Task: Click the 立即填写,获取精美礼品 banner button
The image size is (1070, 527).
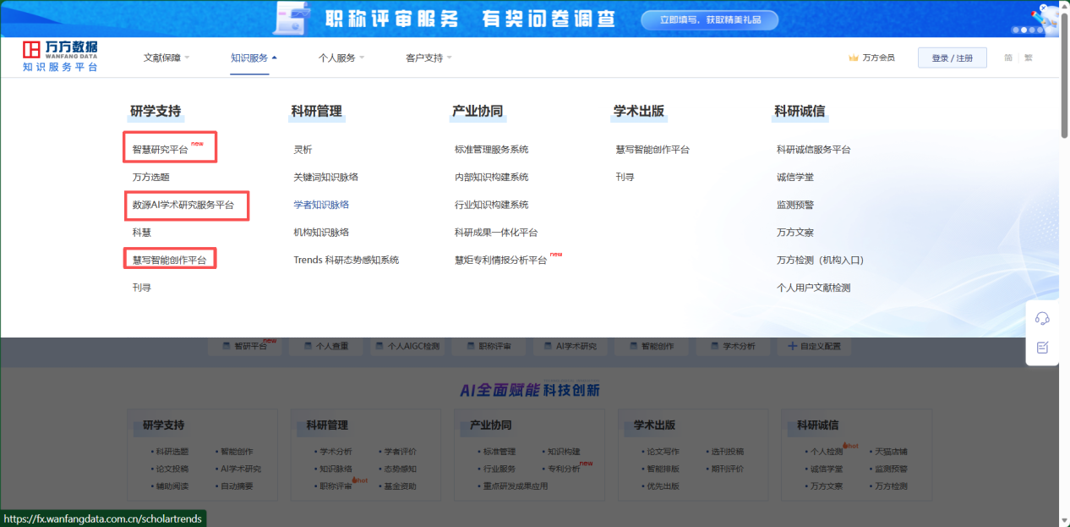Action: (x=709, y=19)
